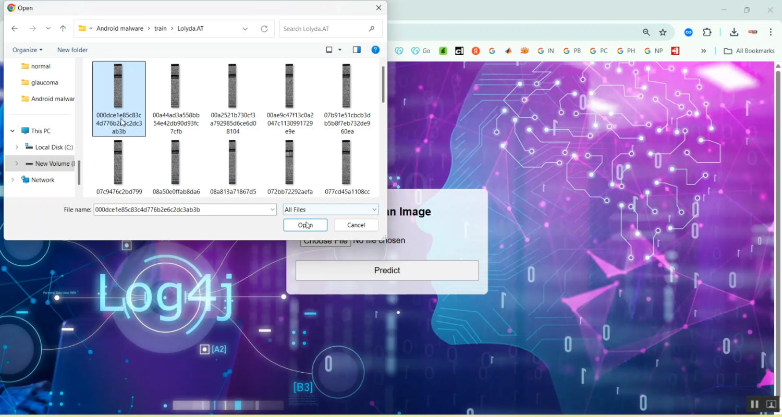Open the Organize menu
782x417 pixels.
[x=27, y=50]
